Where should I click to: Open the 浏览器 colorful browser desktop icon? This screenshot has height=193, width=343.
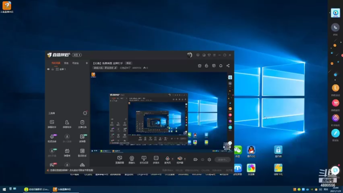[x=251, y=169]
